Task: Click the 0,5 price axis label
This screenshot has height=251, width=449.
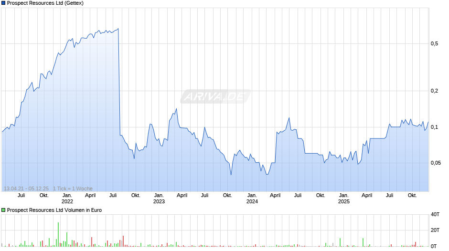Action: click(434, 43)
